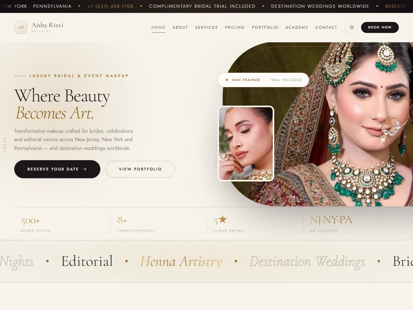Open the Academy nav link
The image size is (413, 310).
297,28
